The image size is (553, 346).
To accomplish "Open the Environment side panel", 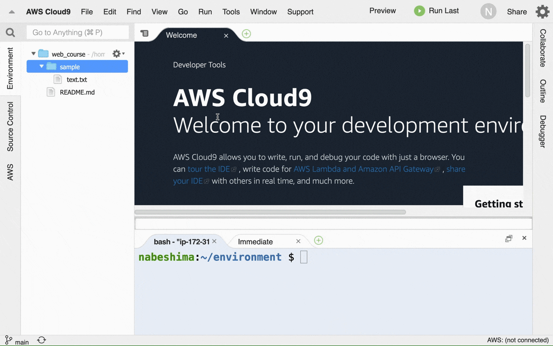I will coord(10,68).
